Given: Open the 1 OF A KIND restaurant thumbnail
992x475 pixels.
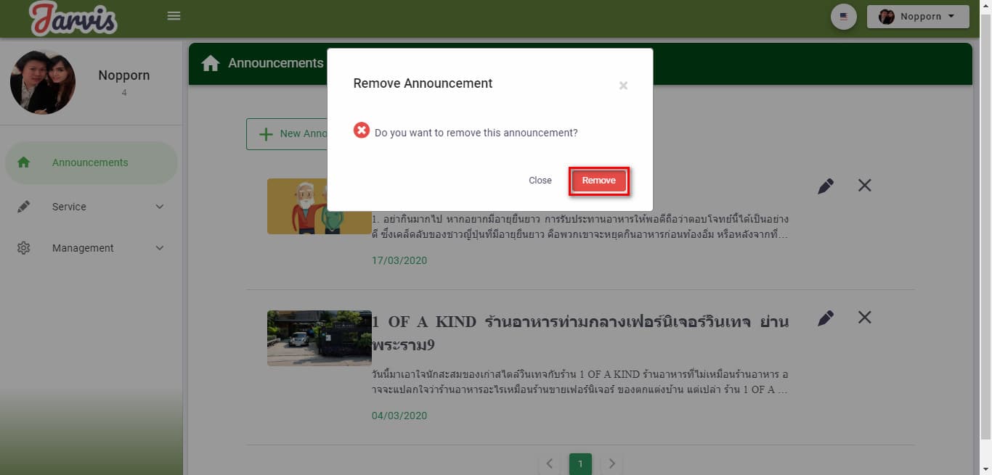Looking at the screenshot, I should (319, 338).
